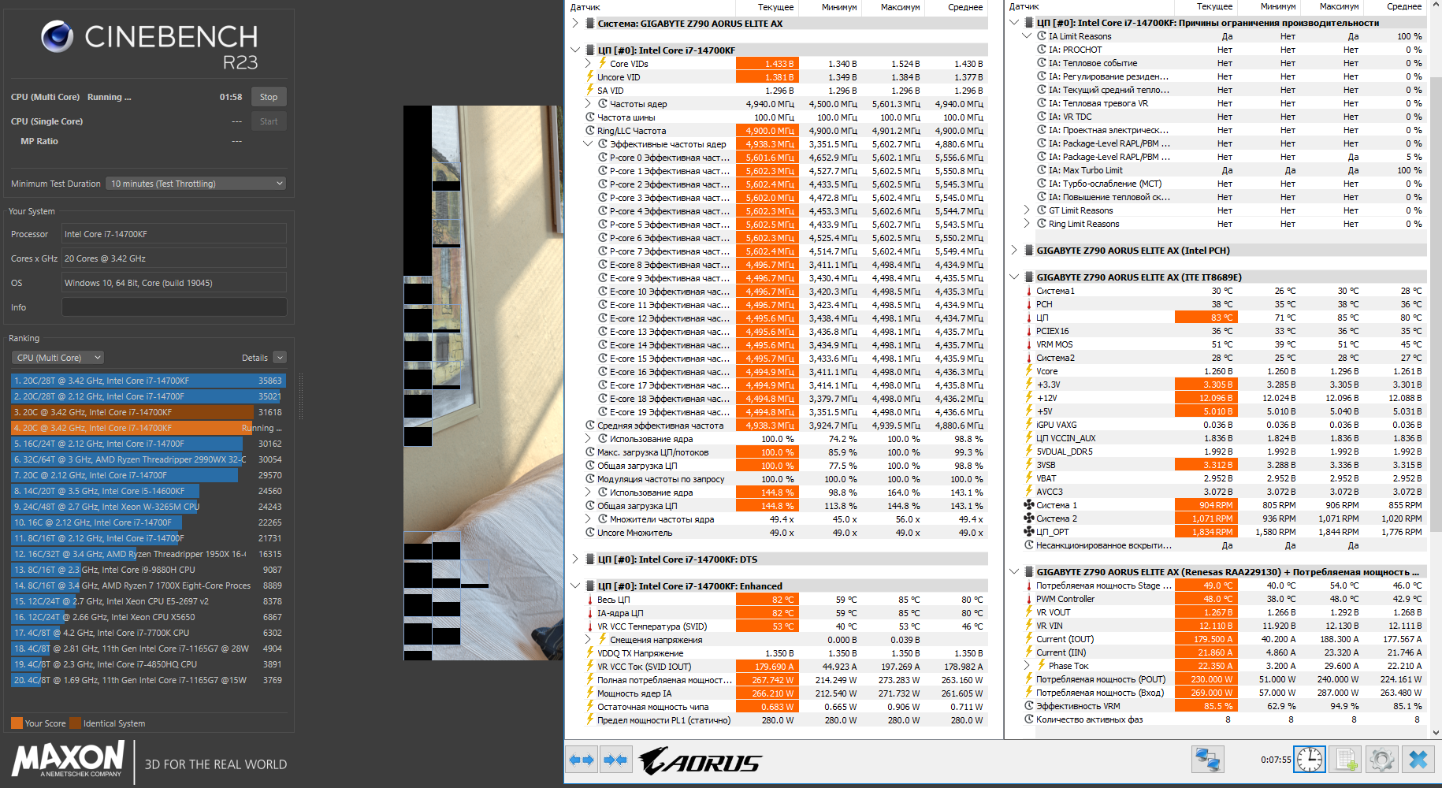
Task: Select the E-core 19 effective frequency row
Action: (x=785, y=412)
